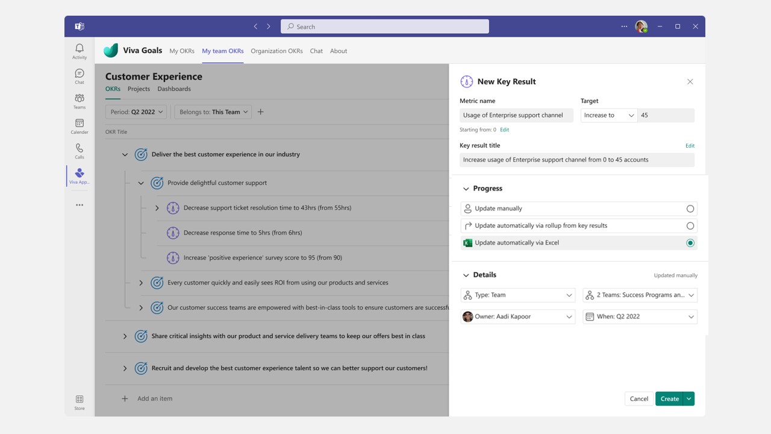
Task: Expand Share critical insights objective
Action: coord(125,336)
